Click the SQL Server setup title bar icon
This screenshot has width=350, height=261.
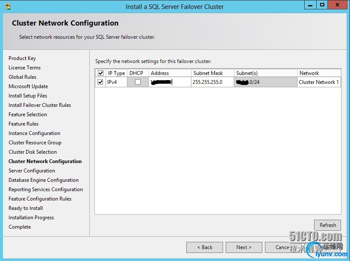click(x=7, y=6)
